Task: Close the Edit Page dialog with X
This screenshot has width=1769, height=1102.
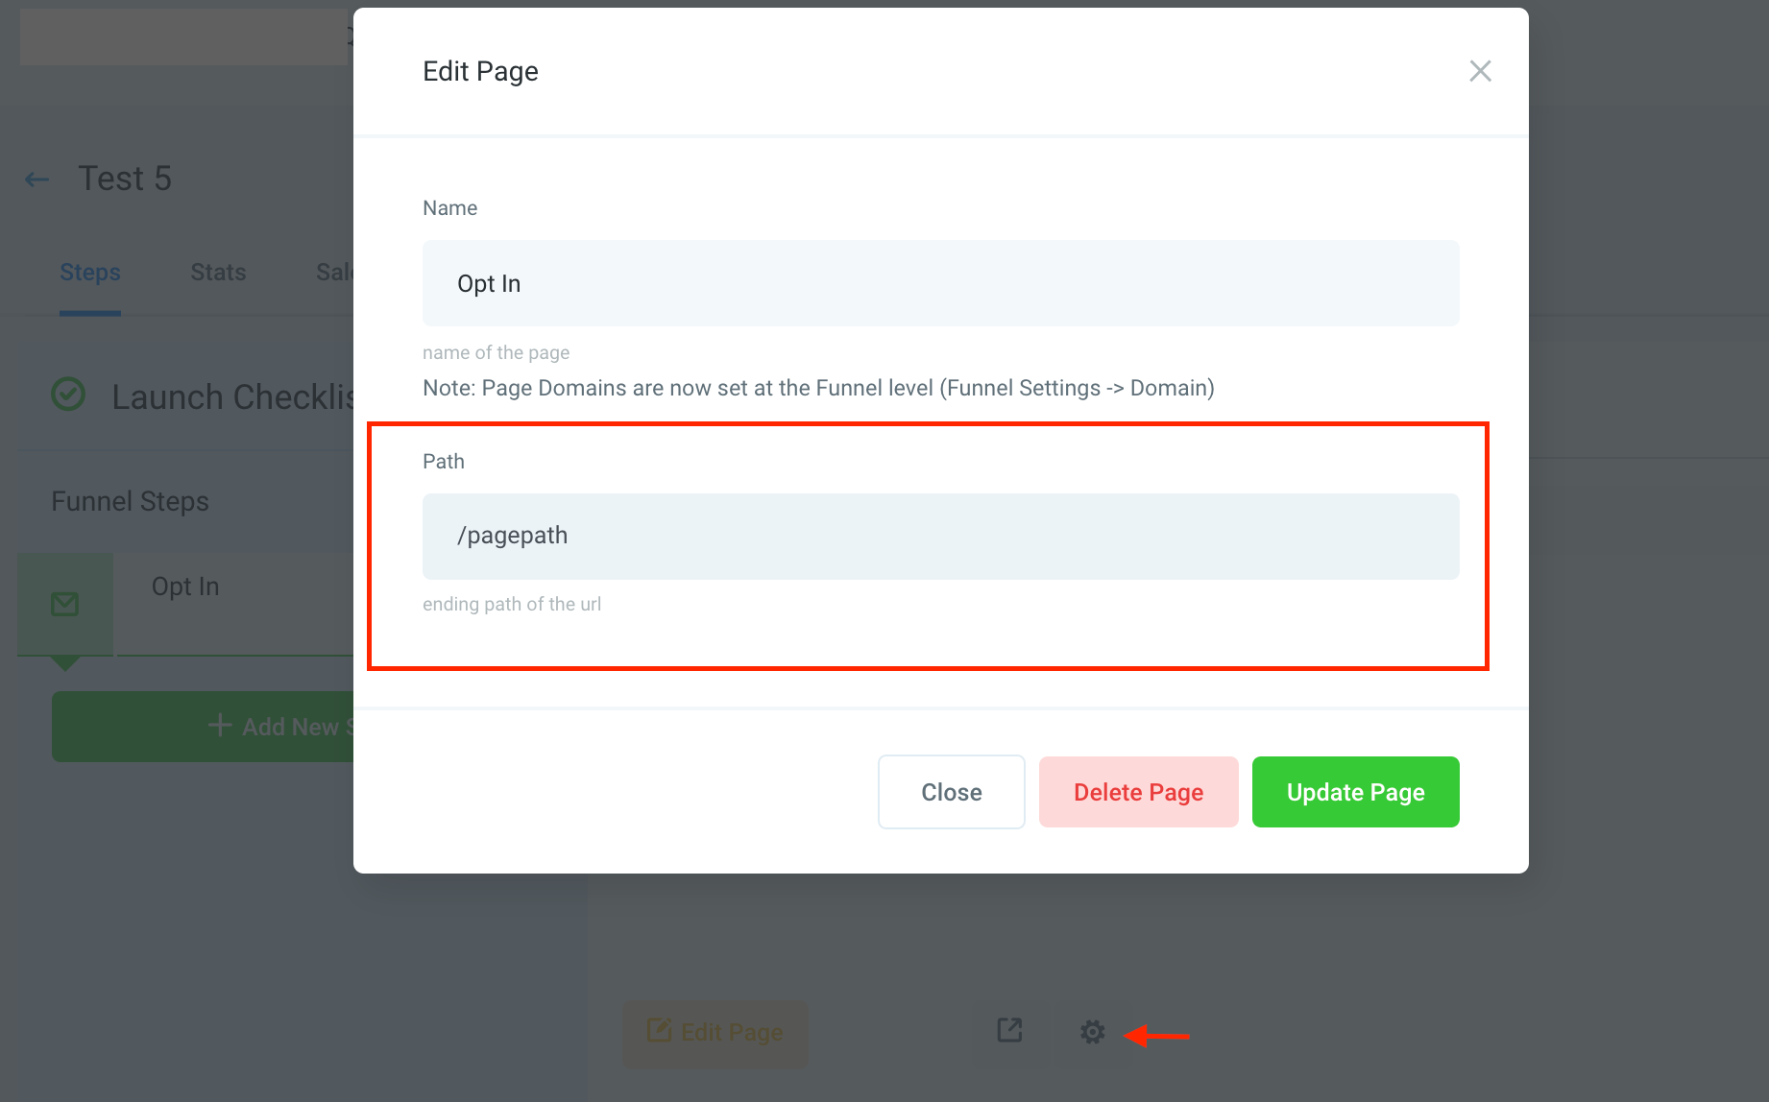Action: 1480,71
